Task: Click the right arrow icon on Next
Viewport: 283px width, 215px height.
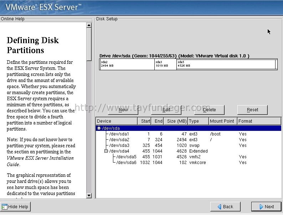Action: click(x=261, y=207)
